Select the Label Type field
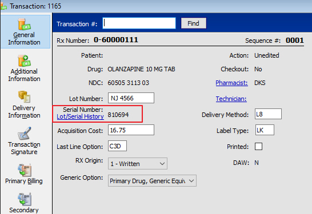 265,130
